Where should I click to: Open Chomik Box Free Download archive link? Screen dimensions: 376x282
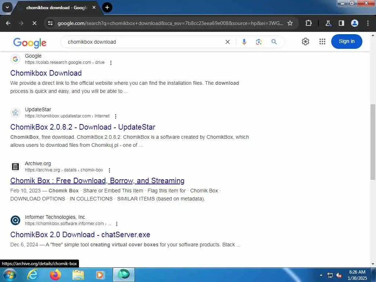[97, 181]
